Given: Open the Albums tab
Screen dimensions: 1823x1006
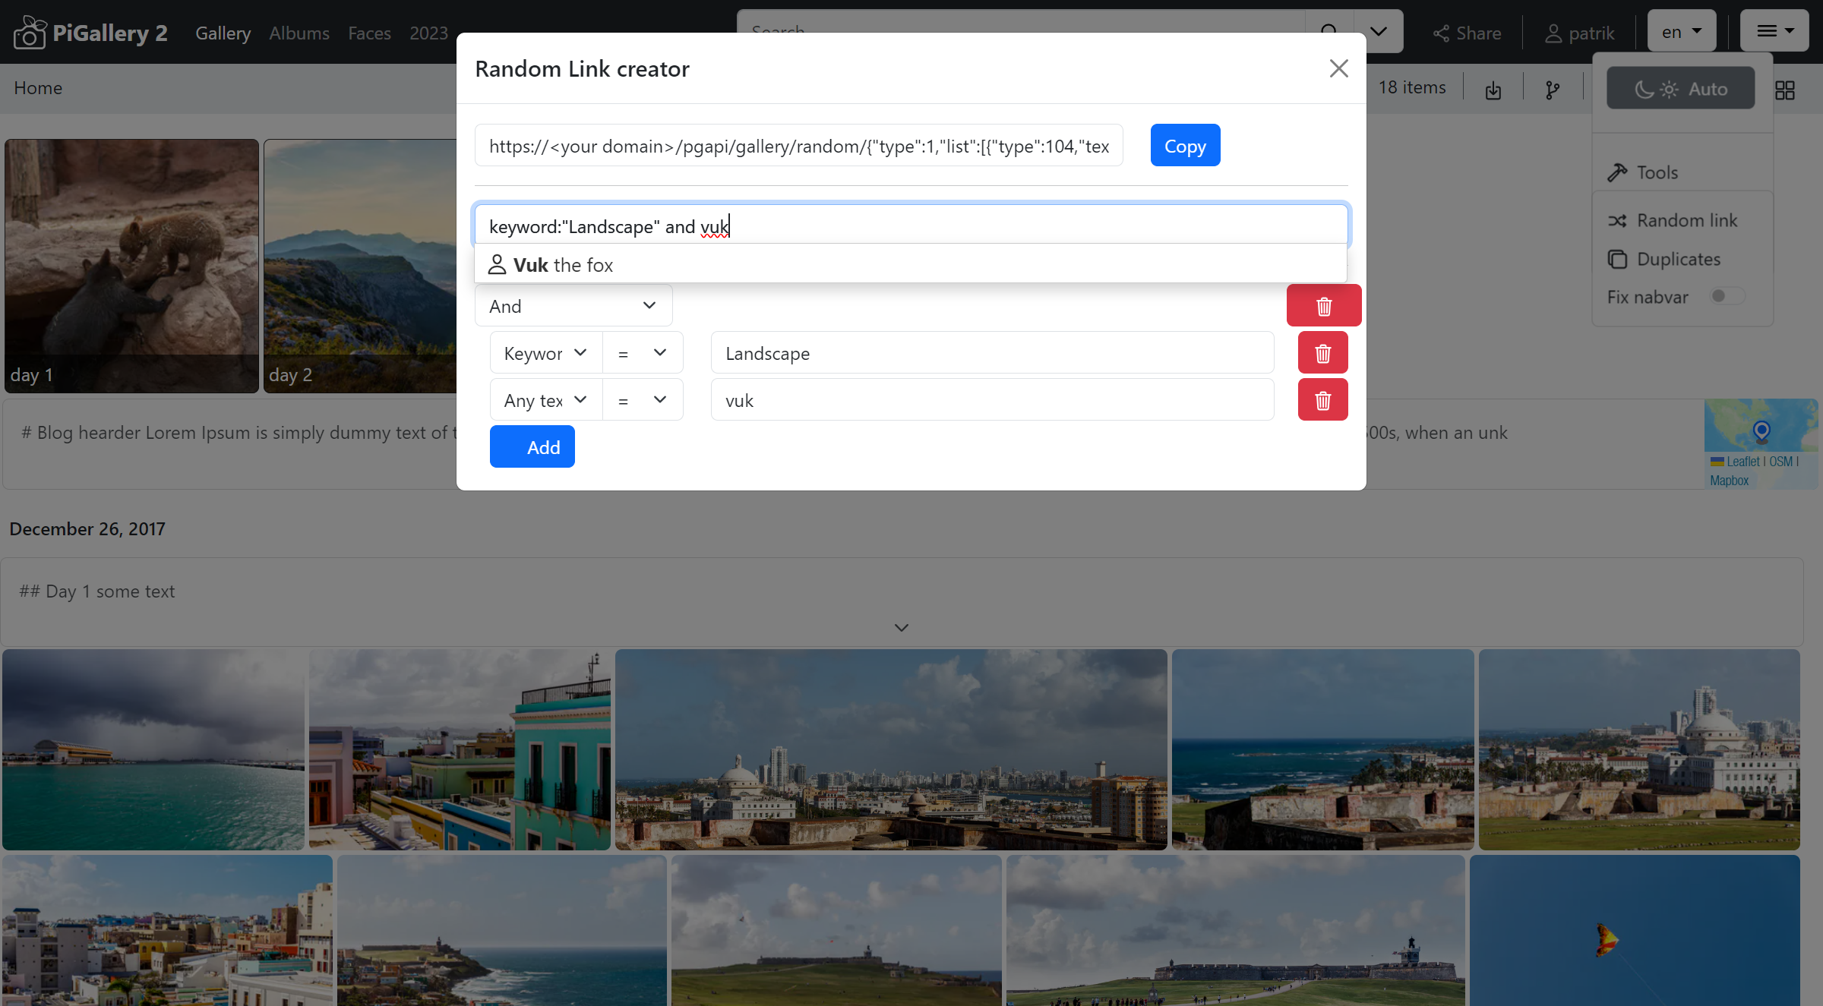Looking at the screenshot, I should click(x=299, y=33).
